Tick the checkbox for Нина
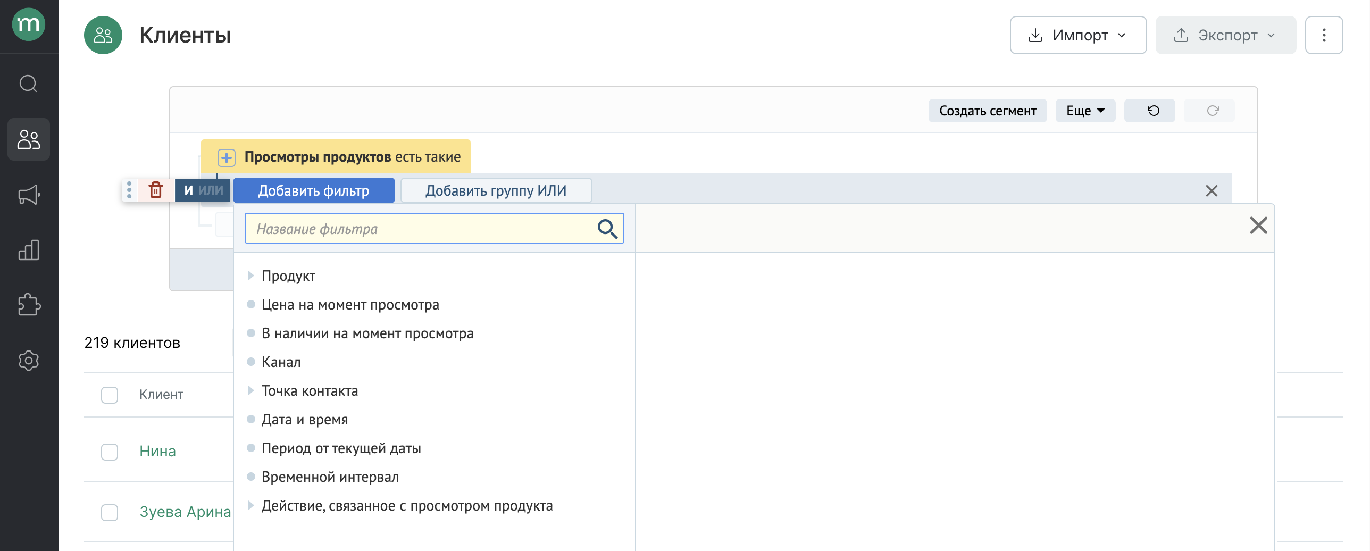The image size is (1370, 551). pos(110,452)
